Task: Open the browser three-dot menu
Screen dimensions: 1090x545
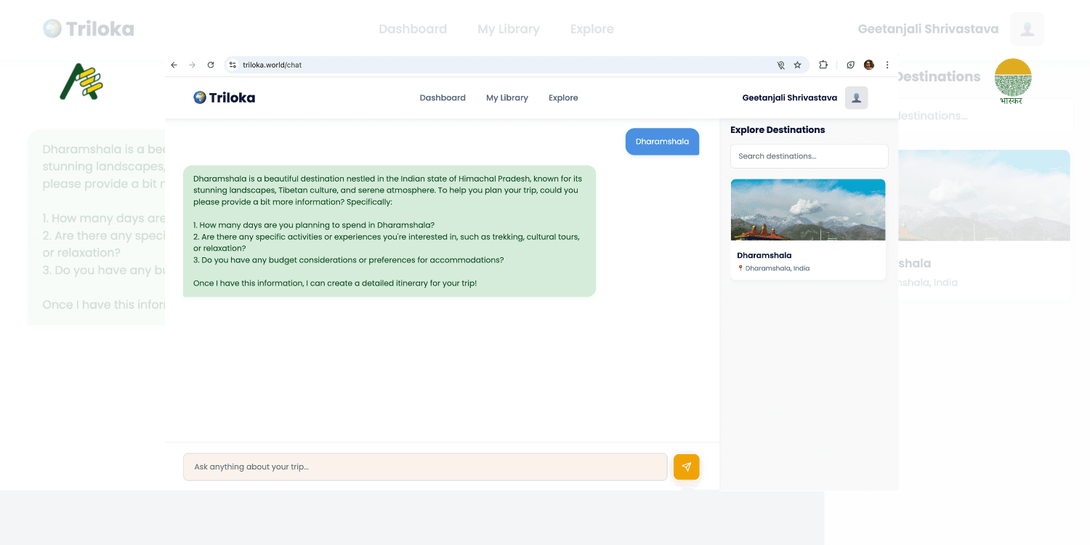Action: (x=887, y=65)
